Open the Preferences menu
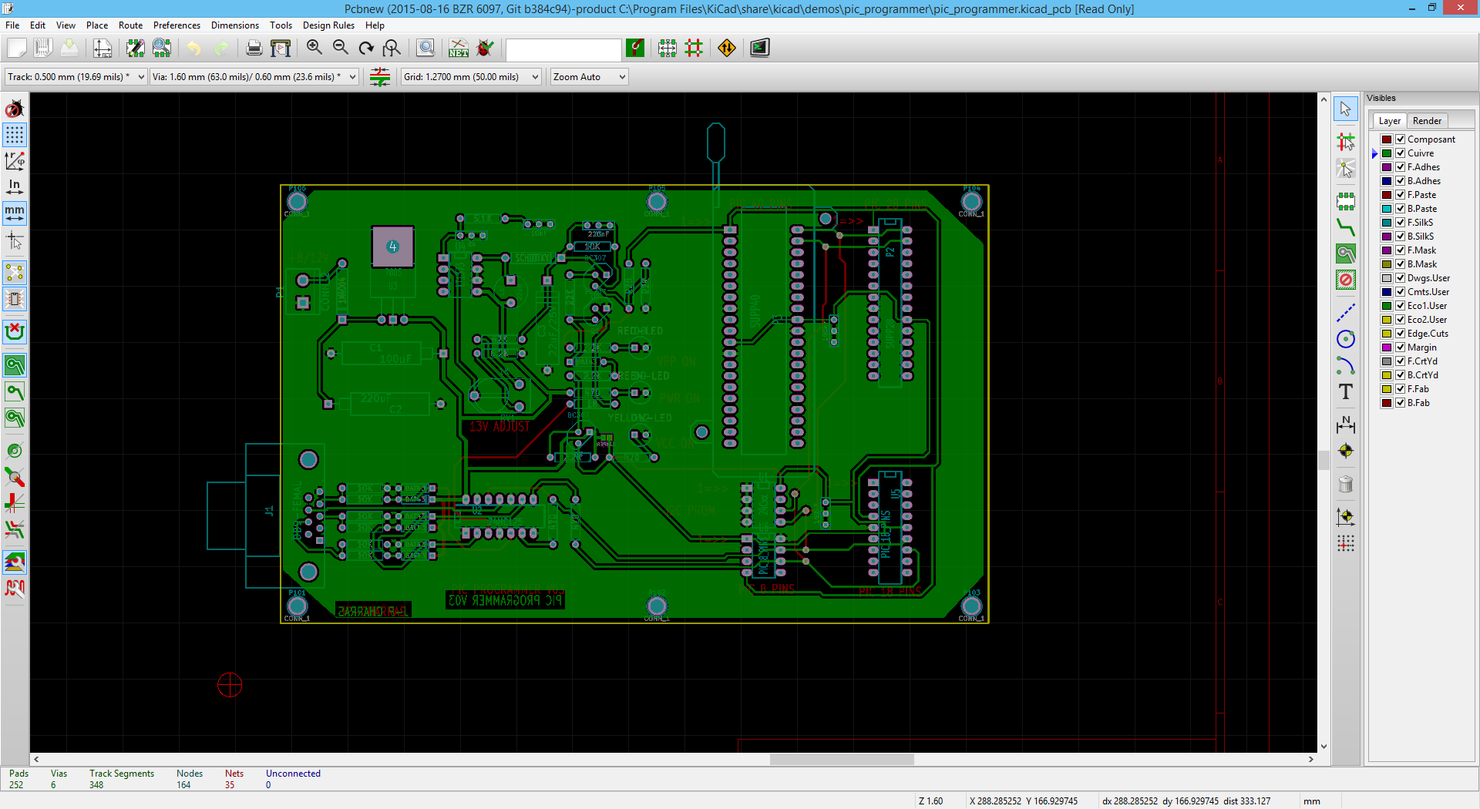This screenshot has width=1480, height=809. (x=177, y=25)
